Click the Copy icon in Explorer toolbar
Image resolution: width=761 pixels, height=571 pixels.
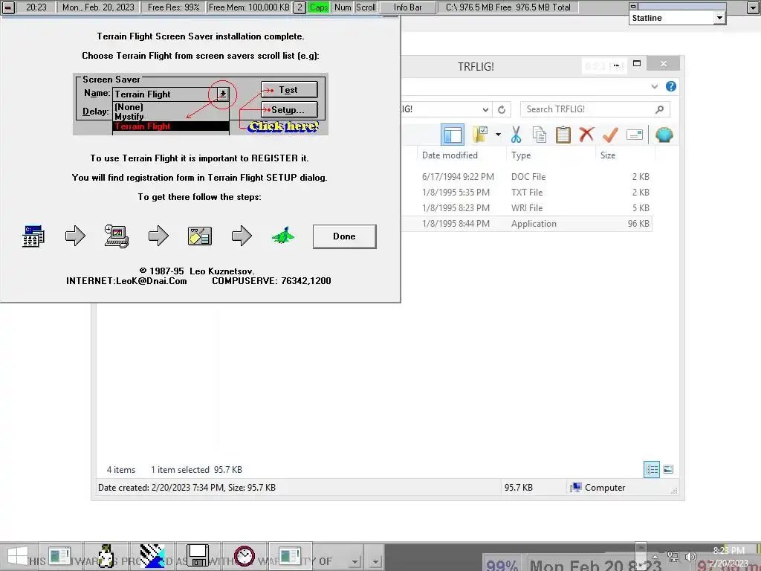(x=540, y=135)
